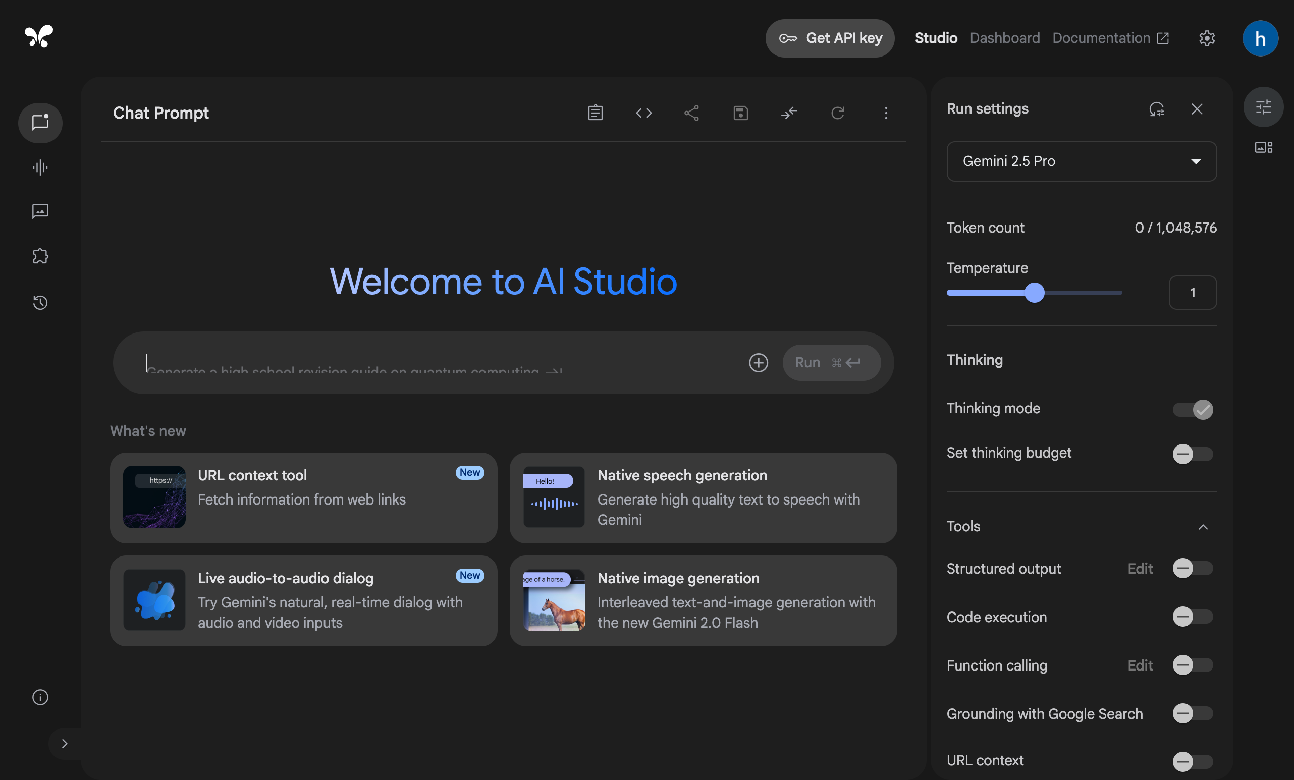Open the Chat prompt sidebar icon
Screen dimensions: 1294x780
coord(40,122)
